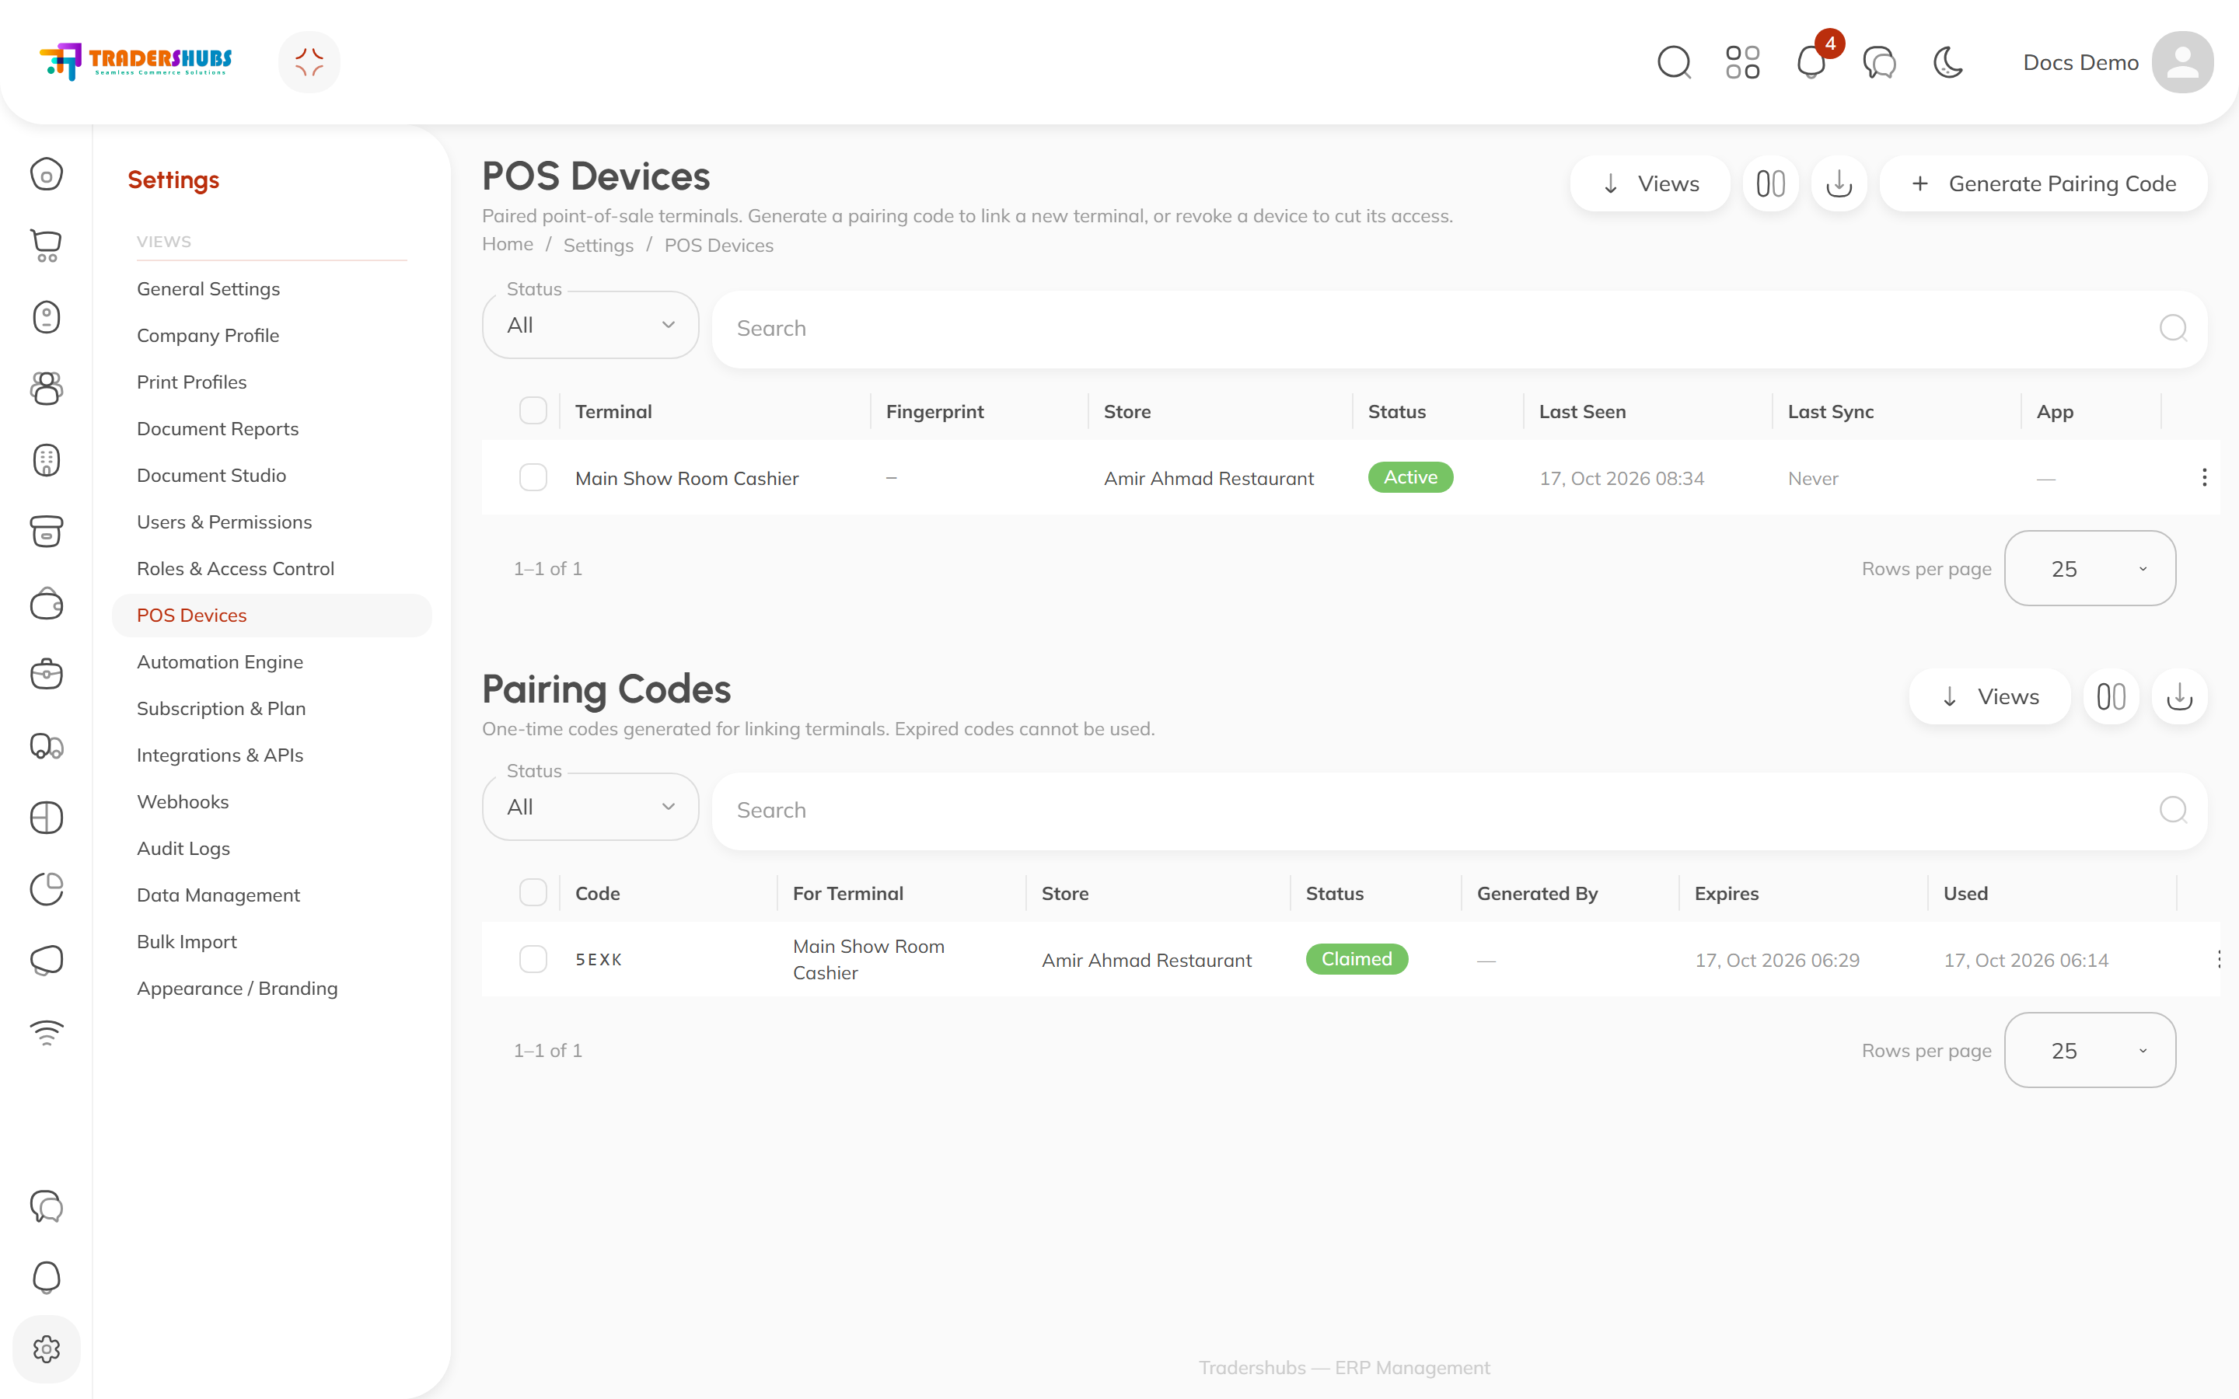Click the collapse-sidebar icon beside the logo
This screenshot has width=2239, height=1399.
point(309,62)
